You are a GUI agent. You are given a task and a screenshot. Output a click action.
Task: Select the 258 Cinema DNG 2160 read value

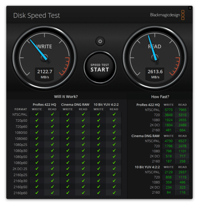pyautogui.click(x=182, y=161)
